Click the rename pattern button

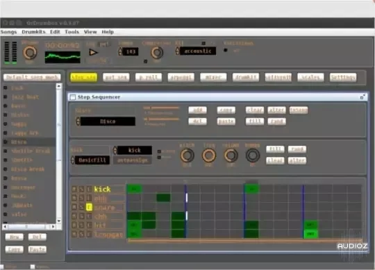[299, 110]
